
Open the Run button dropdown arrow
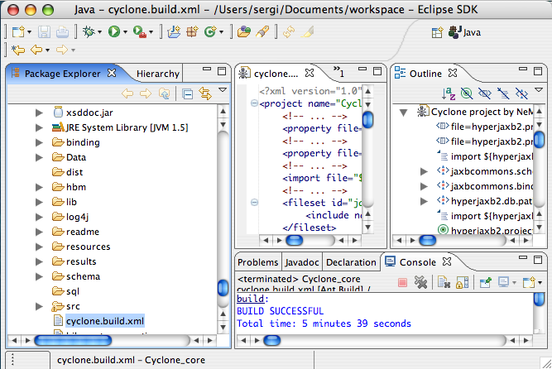pos(125,32)
